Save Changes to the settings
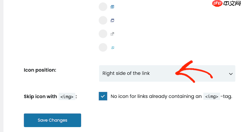The height and width of the screenshot is (132, 241). (x=52, y=120)
